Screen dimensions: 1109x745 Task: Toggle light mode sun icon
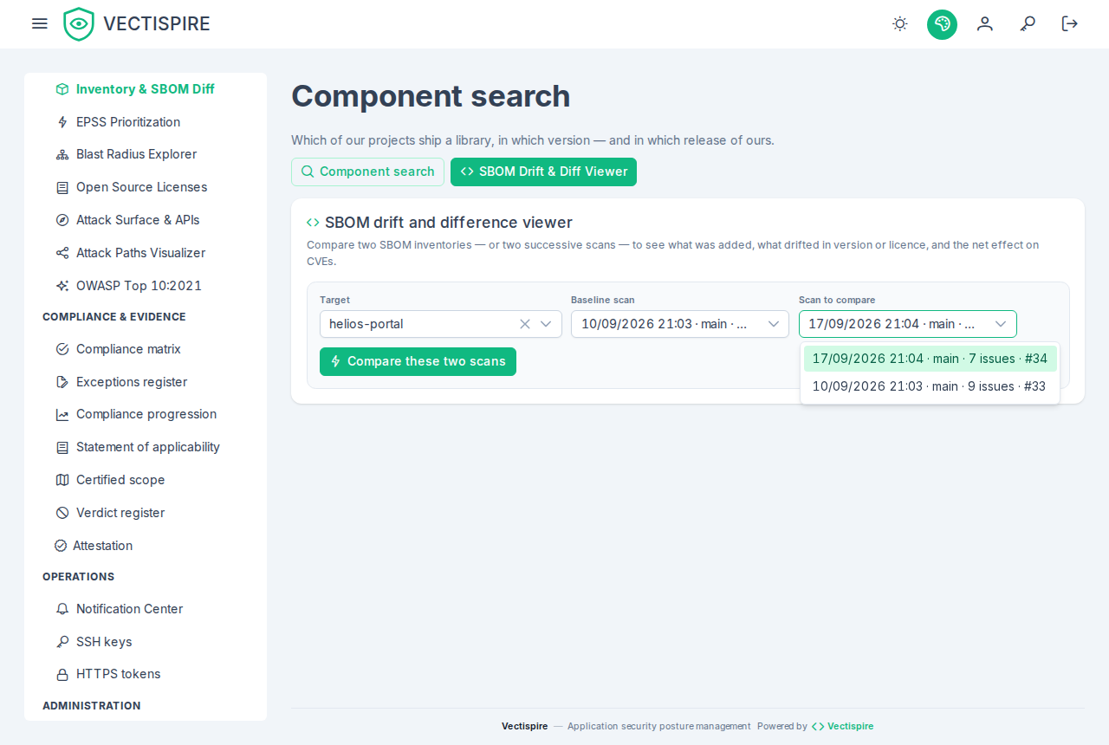pyautogui.click(x=900, y=23)
